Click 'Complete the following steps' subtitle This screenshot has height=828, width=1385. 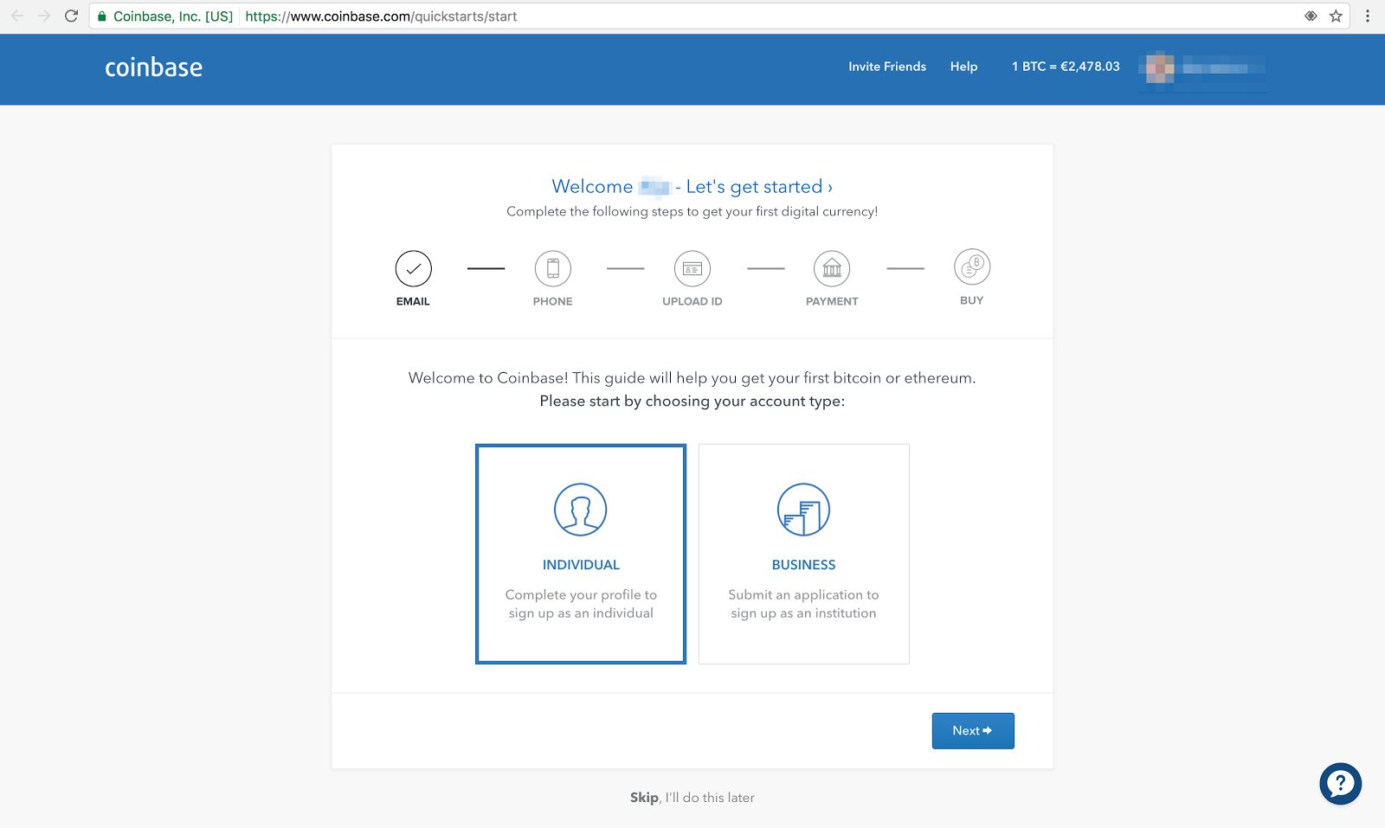692,212
